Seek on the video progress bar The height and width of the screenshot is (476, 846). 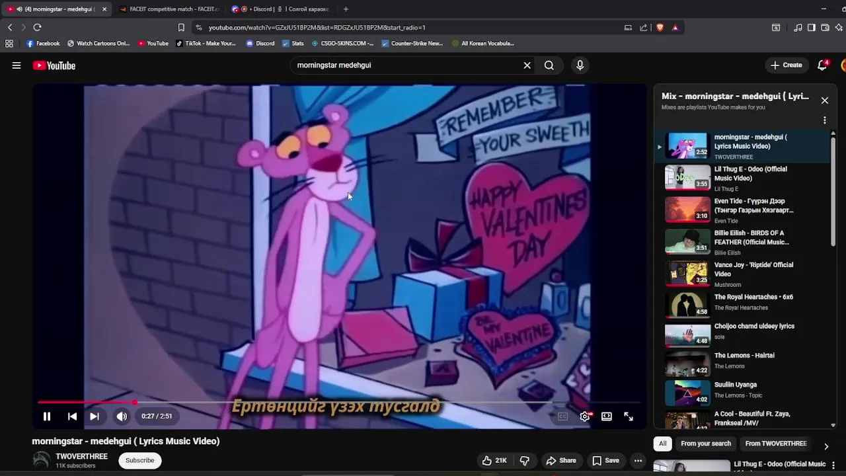tap(339, 402)
